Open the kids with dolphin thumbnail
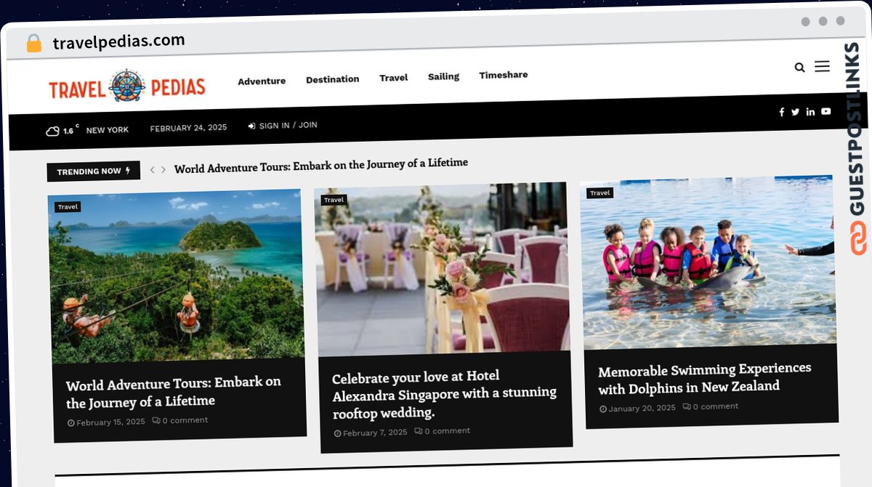 coord(708,262)
